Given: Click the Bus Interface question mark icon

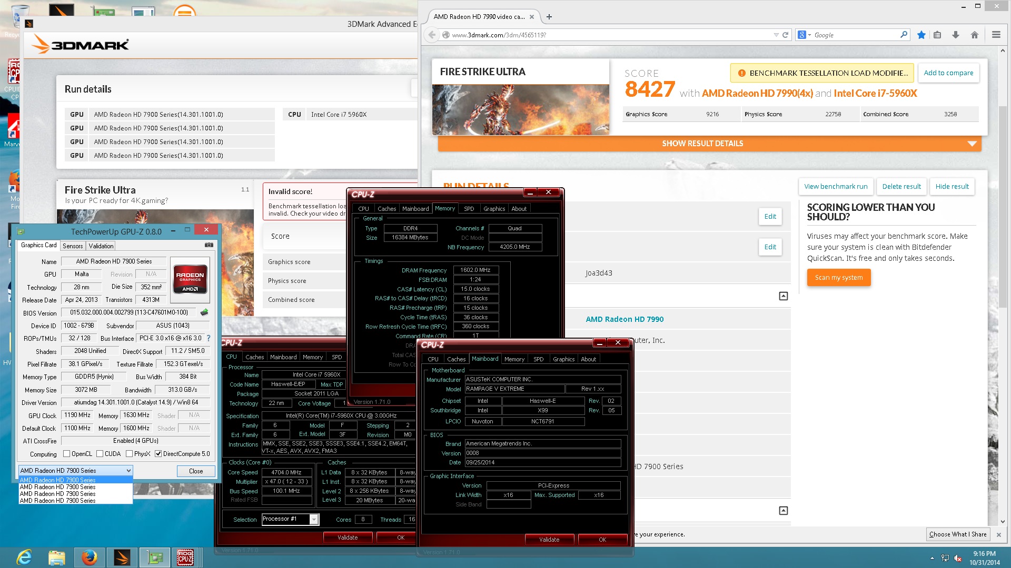Looking at the screenshot, I should (209, 338).
